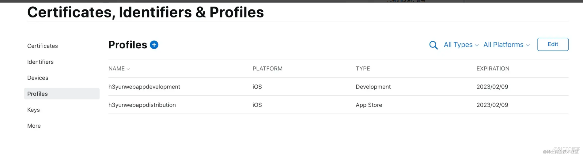Expand the All Platforms filter dropdown

point(506,45)
